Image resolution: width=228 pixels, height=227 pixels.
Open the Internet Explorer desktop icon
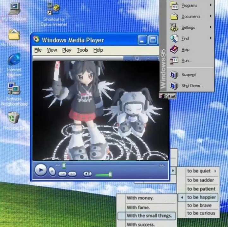click(x=14, y=60)
